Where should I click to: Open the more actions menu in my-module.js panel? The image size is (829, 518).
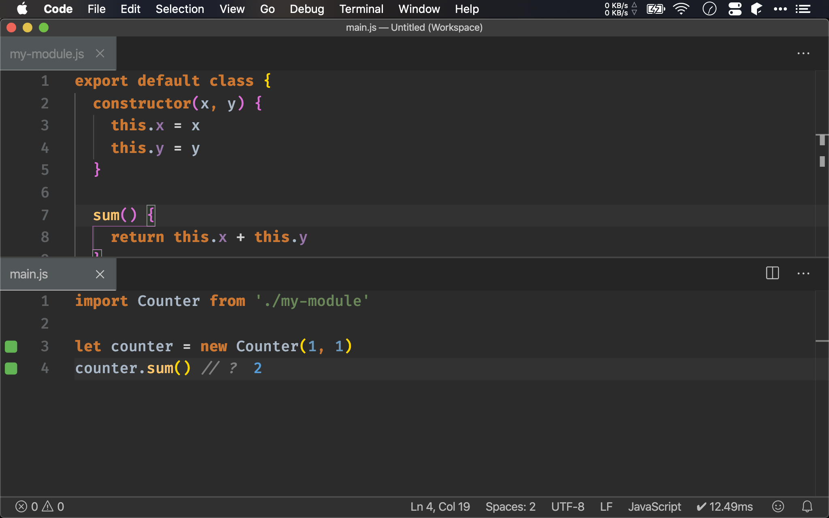point(803,53)
